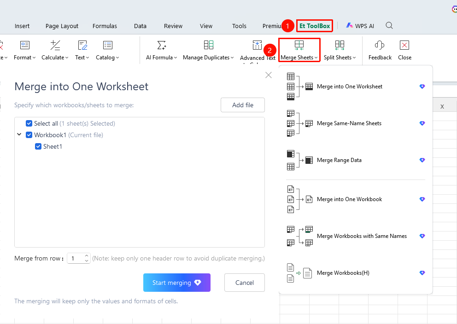The height and width of the screenshot is (324, 457).
Task: Close the Et ToolBox ribbon with Close
Action: coord(404,50)
